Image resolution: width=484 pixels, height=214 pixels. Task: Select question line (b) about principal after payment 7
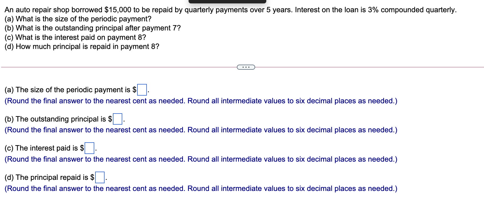[93, 28]
